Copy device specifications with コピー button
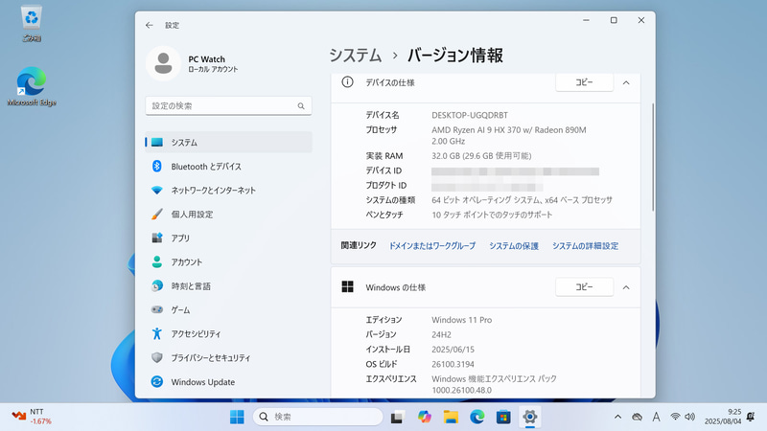 (x=584, y=82)
